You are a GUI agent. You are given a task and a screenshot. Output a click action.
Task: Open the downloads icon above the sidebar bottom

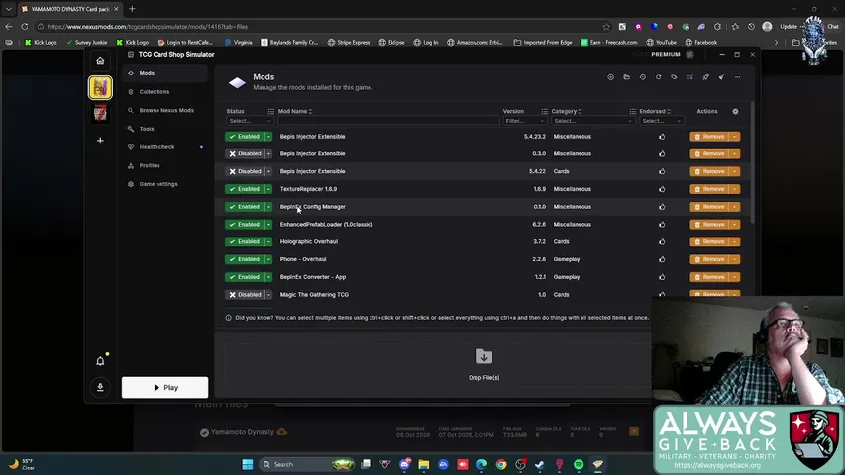pyautogui.click(x=100, y=387)
